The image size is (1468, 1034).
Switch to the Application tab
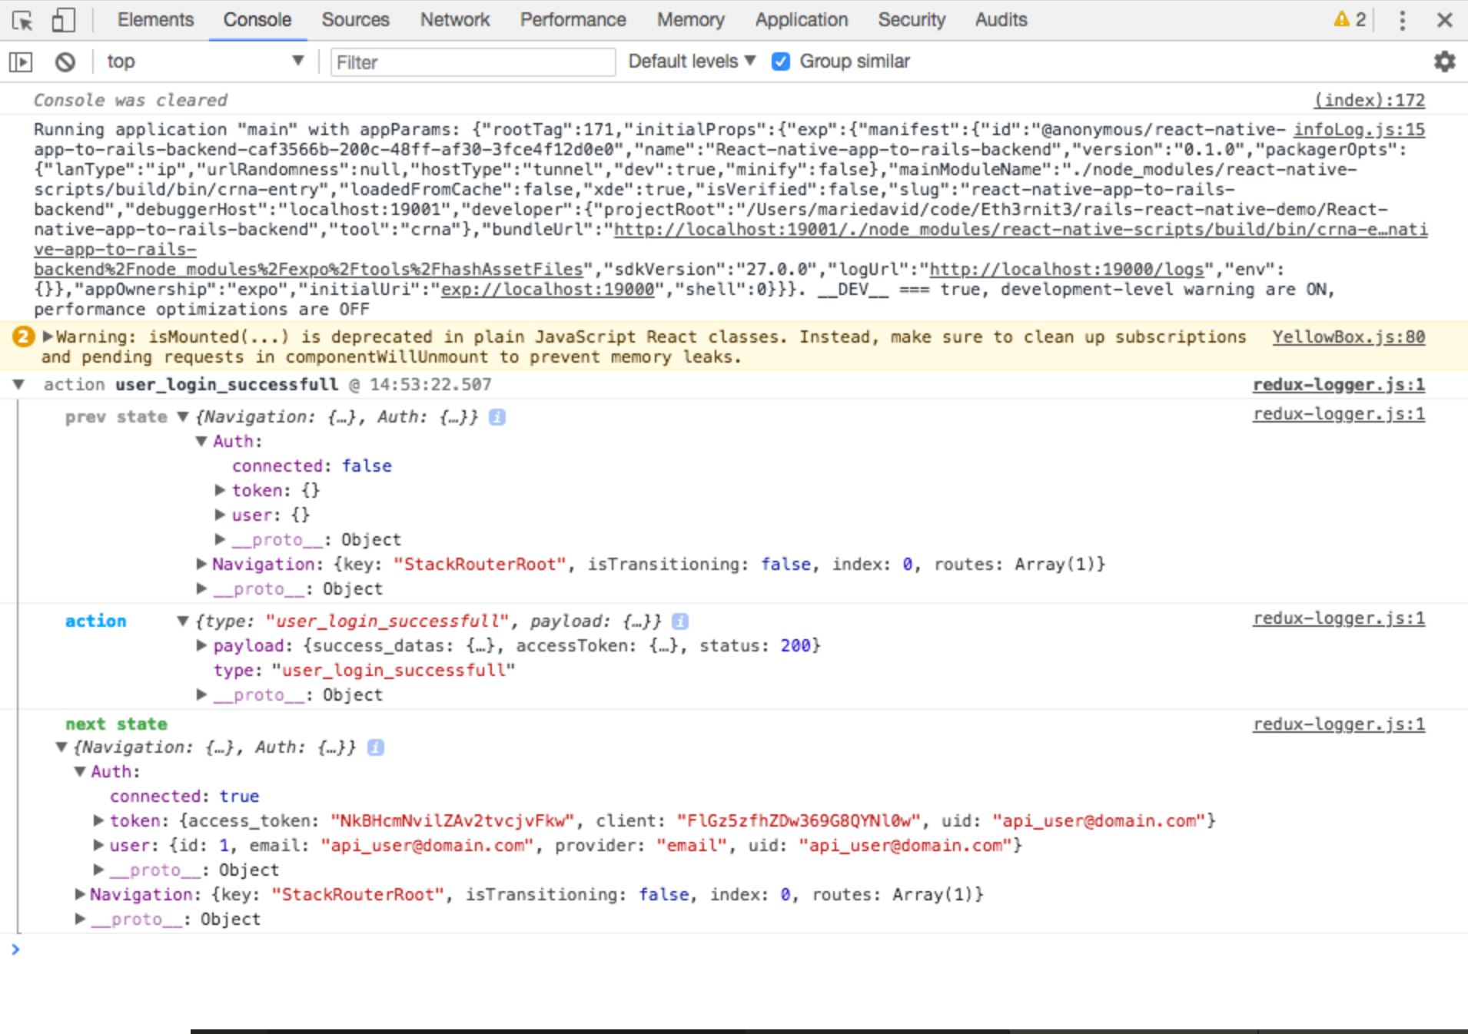(x=801, y=19)
